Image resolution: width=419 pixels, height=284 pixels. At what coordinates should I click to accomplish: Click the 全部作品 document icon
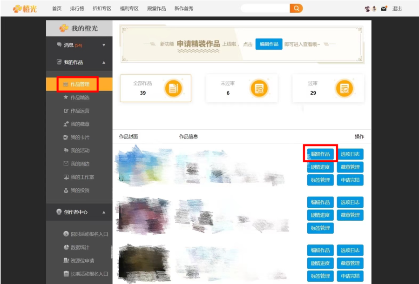[173, 88]
